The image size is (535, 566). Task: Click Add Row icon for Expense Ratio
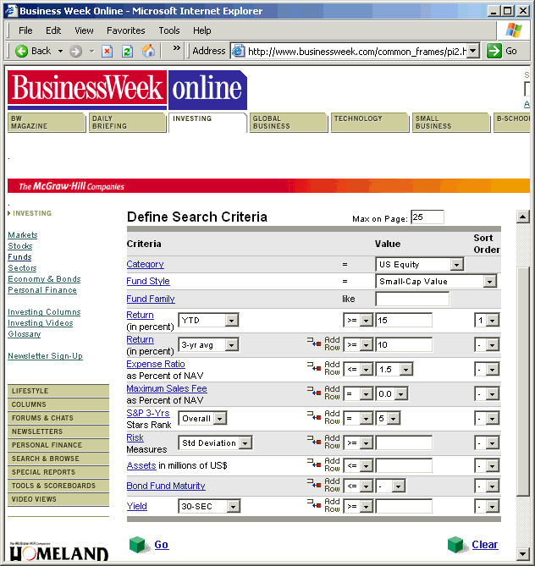click(313, 368)
